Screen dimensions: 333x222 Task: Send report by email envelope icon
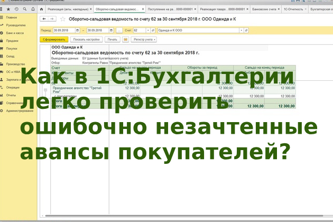coord(125,40)
